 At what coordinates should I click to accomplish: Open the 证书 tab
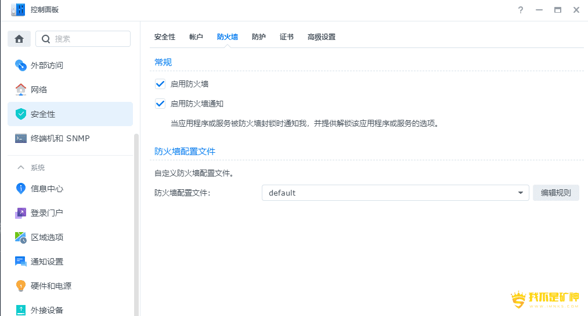[287, 37]
